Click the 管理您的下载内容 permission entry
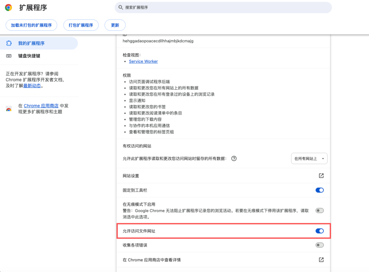The width and height of the screenshot is (369, 272). [145, 119]
